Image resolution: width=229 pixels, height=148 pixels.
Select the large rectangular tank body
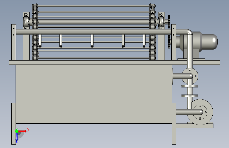tap(94, 94)
